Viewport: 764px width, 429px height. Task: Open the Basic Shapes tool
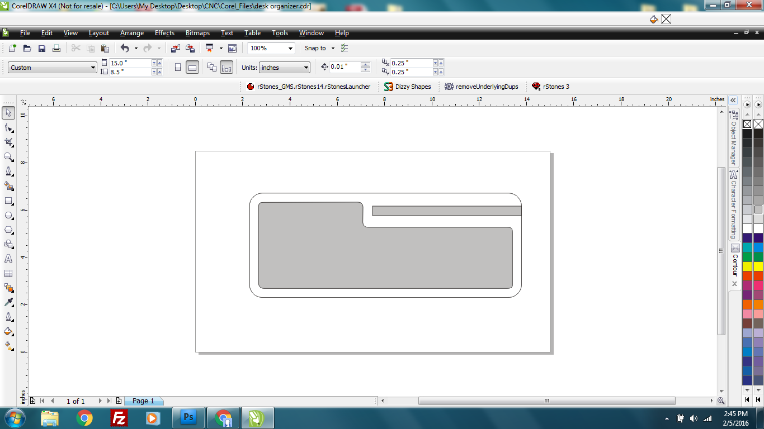[x=8, y=244]
